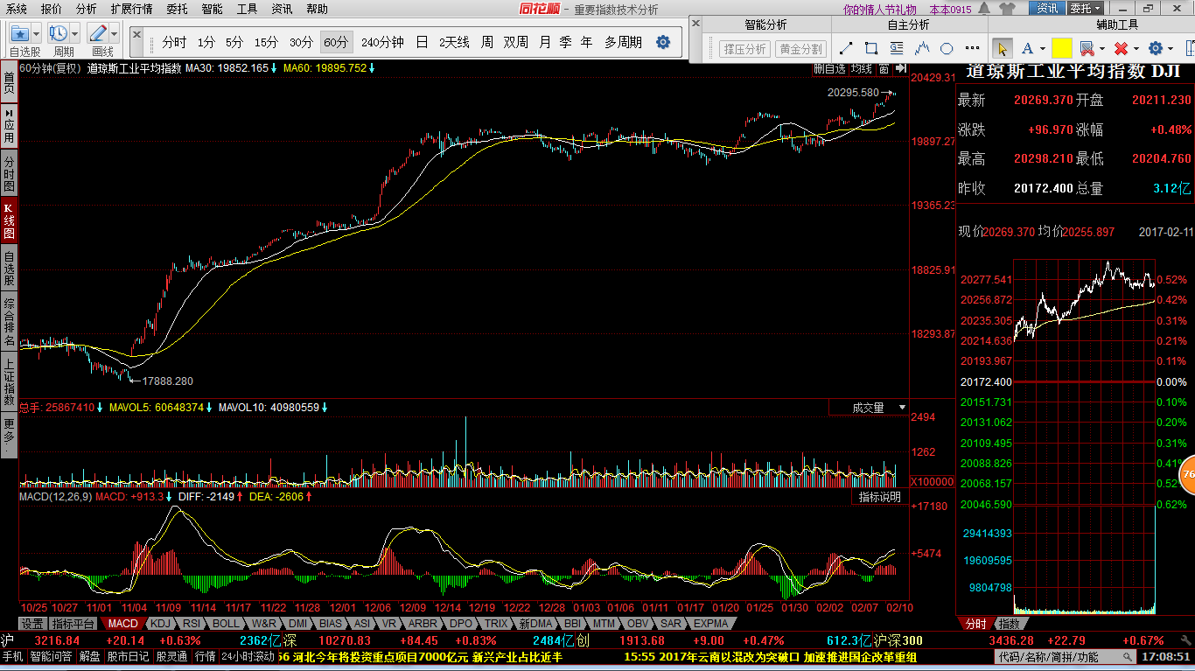This screenshot has width=1195, height=671.
Task: Click the T-shirt skin icon
Action: 1006,9
